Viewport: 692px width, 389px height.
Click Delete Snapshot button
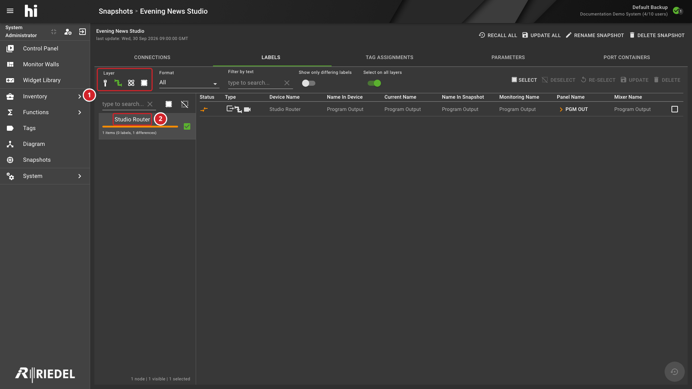[657, 35]
